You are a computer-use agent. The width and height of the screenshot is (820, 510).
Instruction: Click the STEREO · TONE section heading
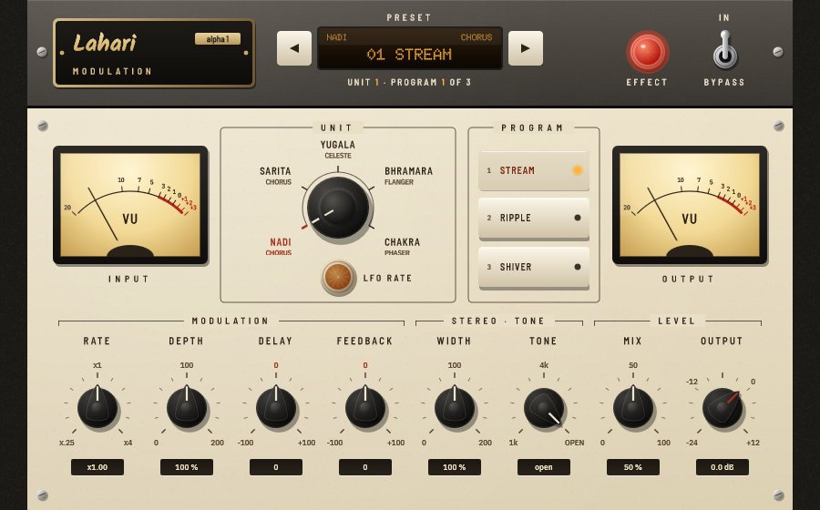click(498, 321)
